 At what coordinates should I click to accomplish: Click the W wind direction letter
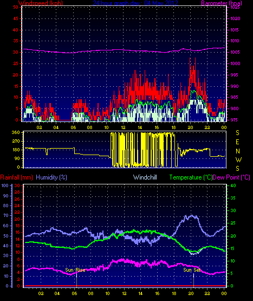[238, 159]
